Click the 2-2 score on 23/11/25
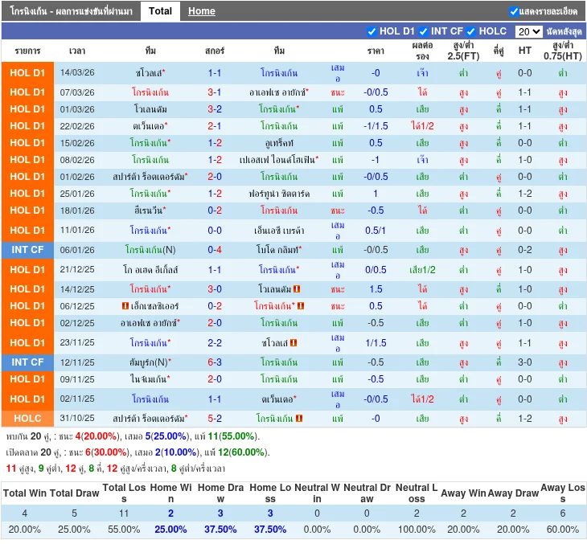The image size is (587, 544). [x=215, y=343]
